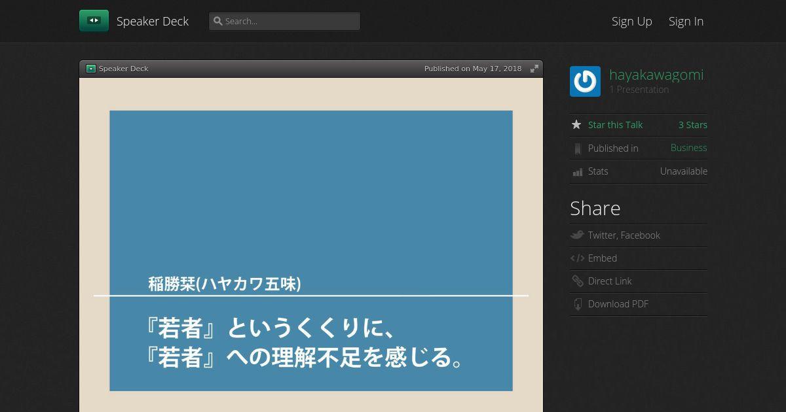Open the Speaker Deck home text link
The image size is (786, 412).
click(153, 21)
